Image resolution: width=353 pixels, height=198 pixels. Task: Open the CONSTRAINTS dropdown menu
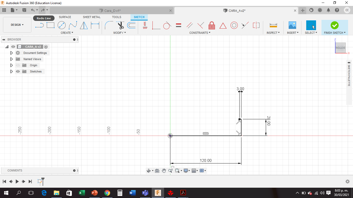pyautogui.click(x=200, y=33)
